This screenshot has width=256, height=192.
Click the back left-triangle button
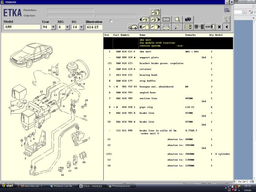click(226, 27)
